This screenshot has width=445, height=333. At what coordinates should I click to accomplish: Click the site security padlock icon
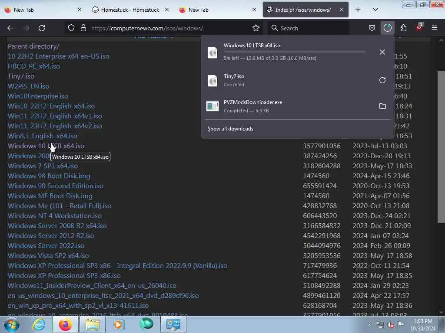click(x=83, y=28)
